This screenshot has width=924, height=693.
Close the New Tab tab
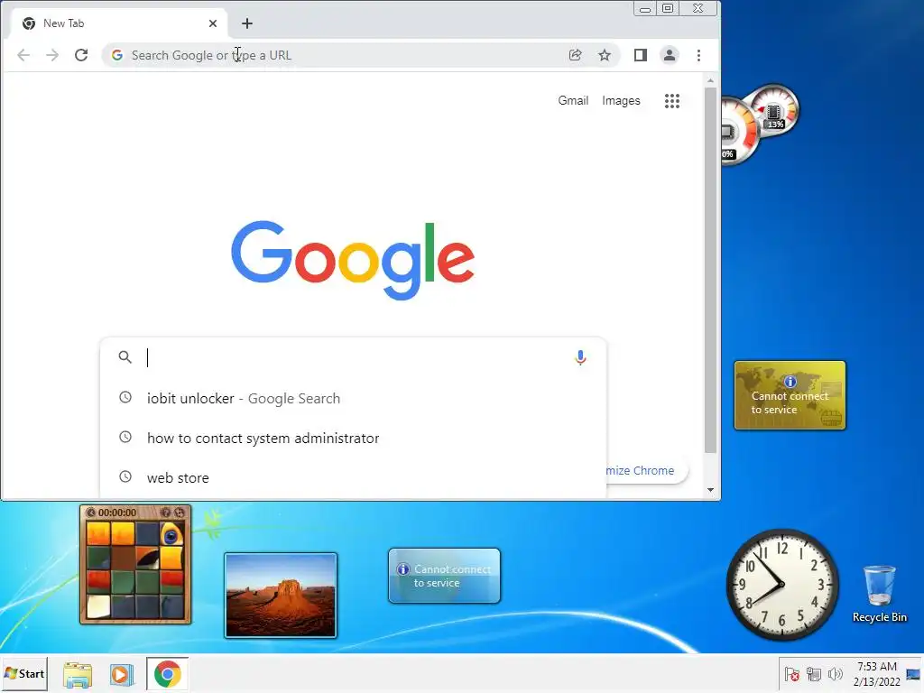tap(213, 23)
